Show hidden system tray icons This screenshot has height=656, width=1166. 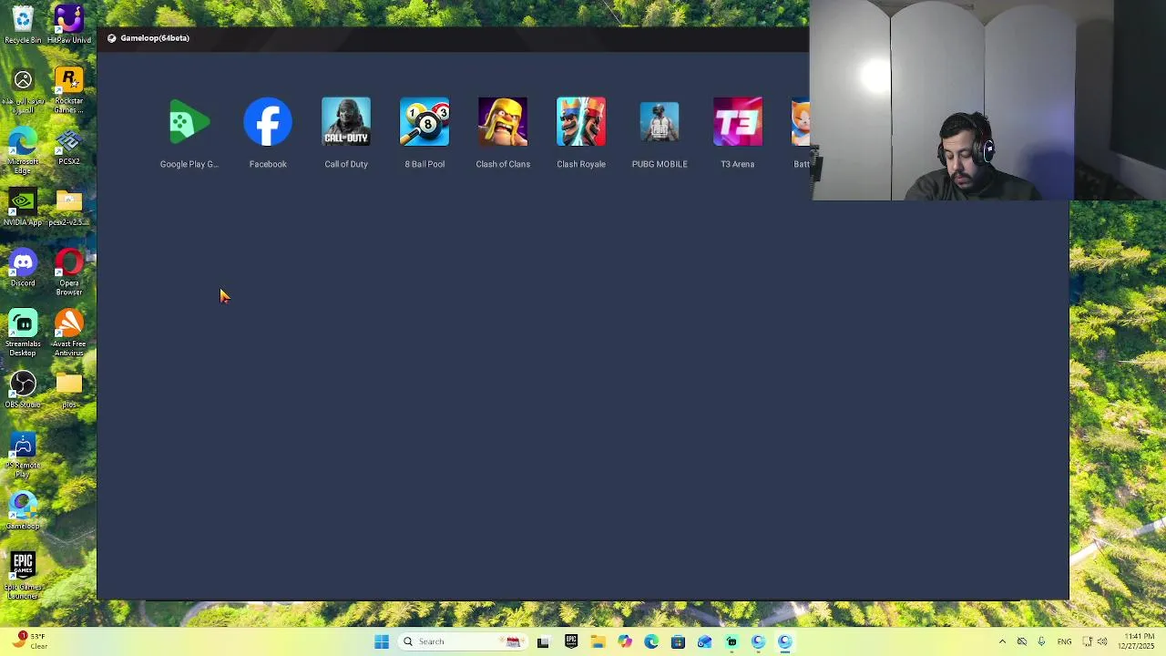pyautogui.click(x=1002, y=641)
